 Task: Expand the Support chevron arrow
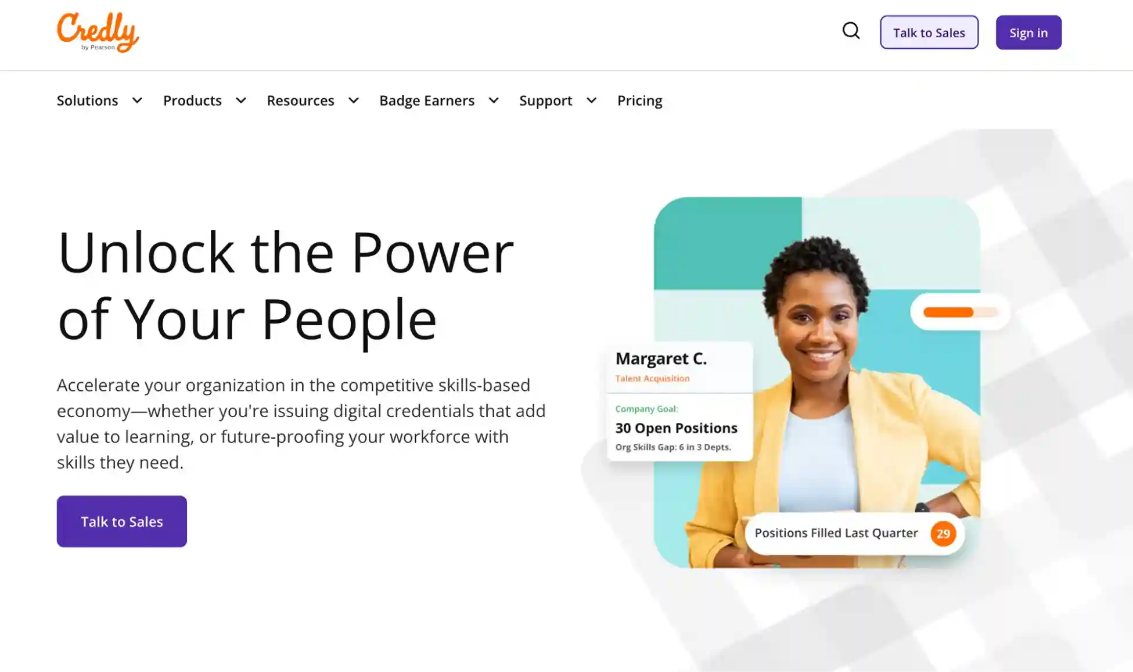[591, 100]
